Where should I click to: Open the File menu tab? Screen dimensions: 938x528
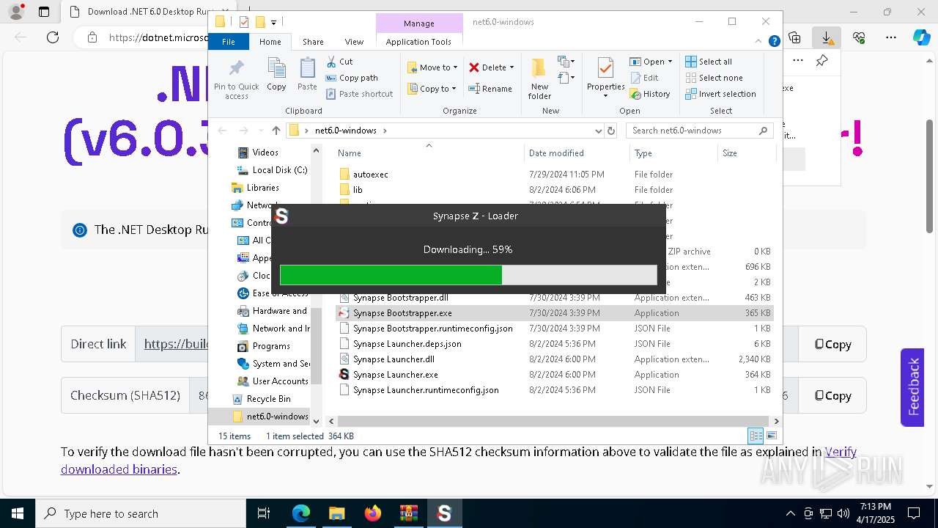pyautogui.click(x=229, y=42)
